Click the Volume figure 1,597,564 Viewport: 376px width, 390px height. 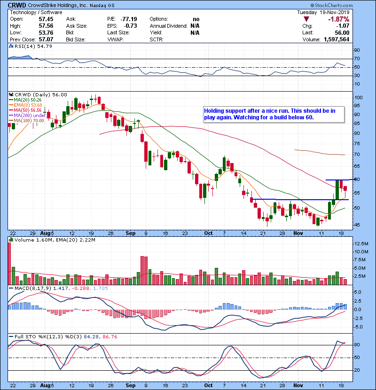tap(337, 39)
